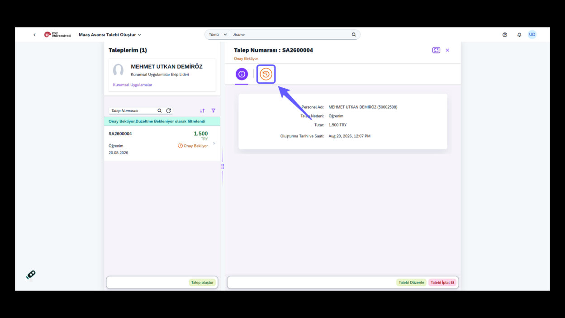Open the UD user avatar menu
The width and height of the screenshot is (565, 318).
point(532,34)
